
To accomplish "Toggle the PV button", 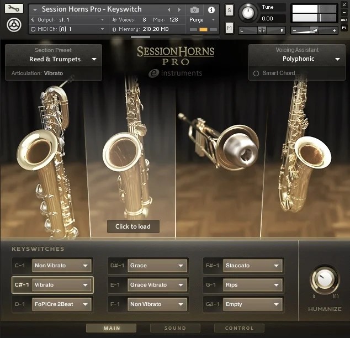I will [x=344, y=28].
